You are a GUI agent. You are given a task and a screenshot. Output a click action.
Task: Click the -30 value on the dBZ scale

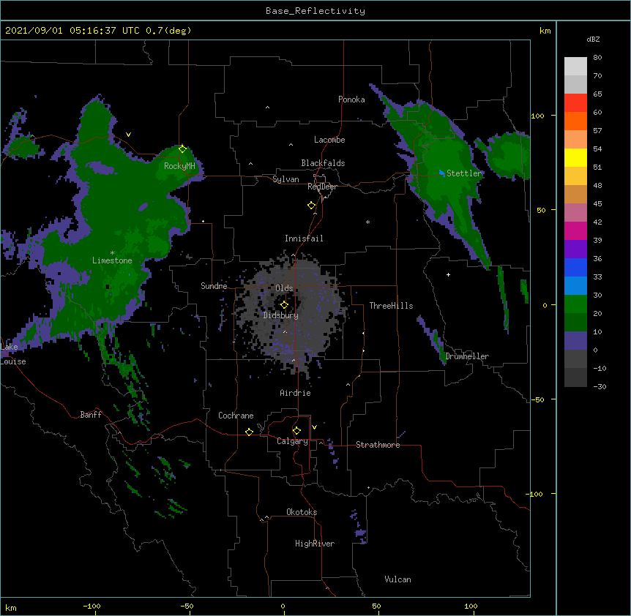tap(600, 386)
